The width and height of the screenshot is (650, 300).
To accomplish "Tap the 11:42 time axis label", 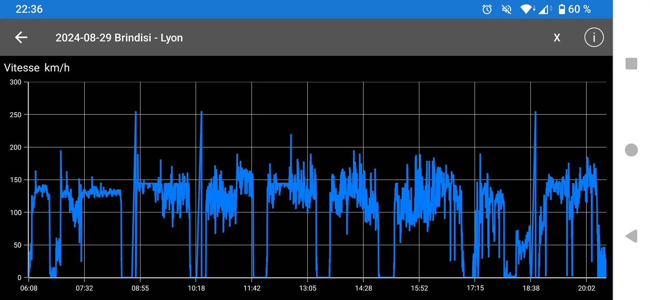I will (252, 288).
